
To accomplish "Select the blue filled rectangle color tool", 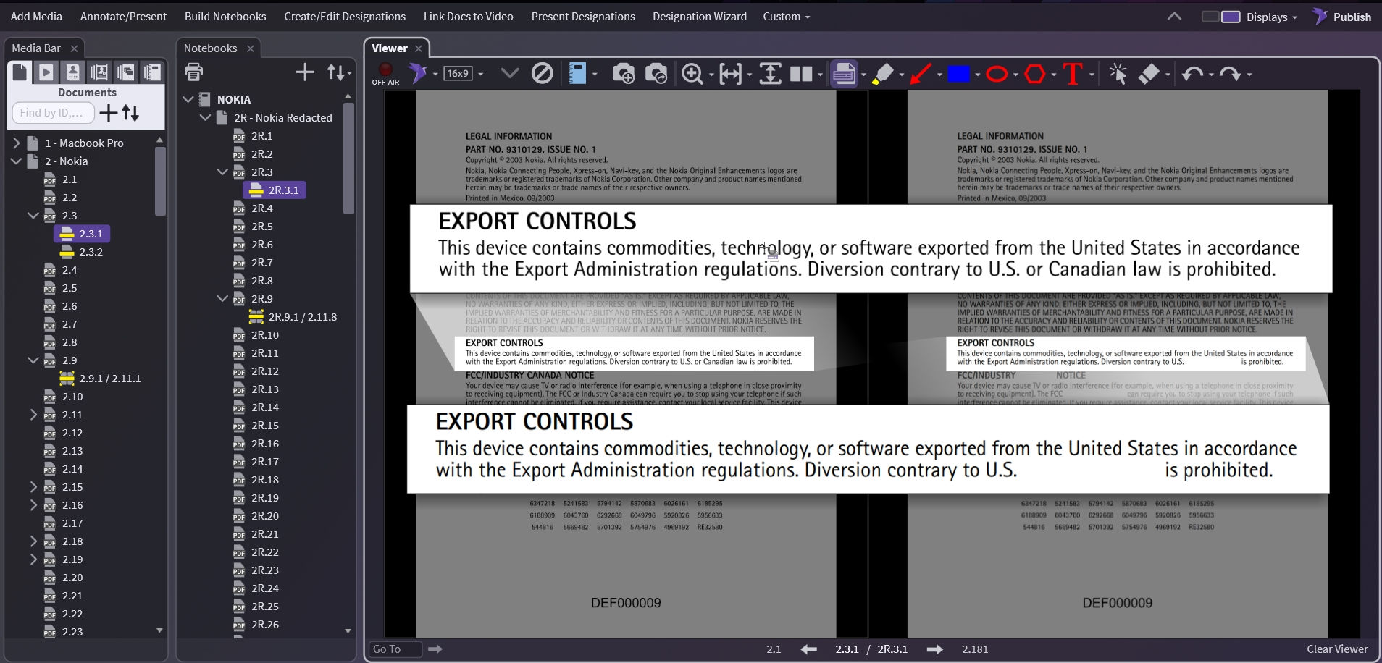I will pyautogui.click(x=958, y=74).
